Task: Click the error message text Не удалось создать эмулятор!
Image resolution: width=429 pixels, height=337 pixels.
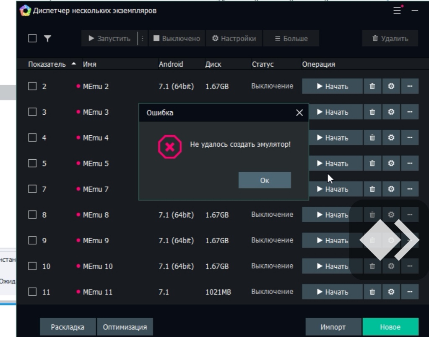Action: 240,144
